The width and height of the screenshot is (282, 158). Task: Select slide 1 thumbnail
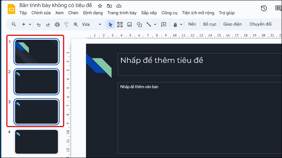tap(37, 52)
